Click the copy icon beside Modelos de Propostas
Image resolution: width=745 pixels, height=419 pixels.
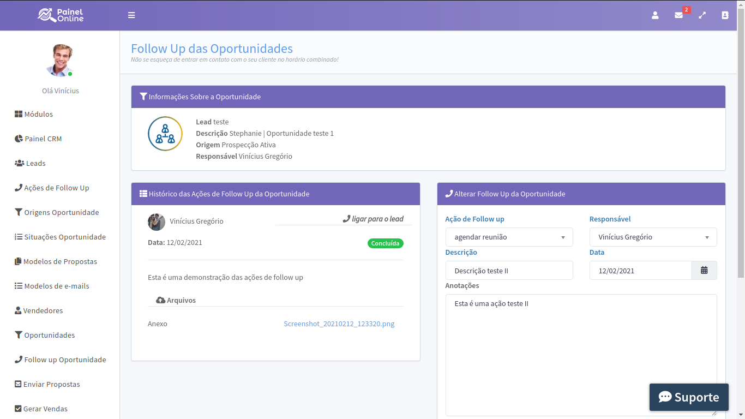tap(18, 261)
